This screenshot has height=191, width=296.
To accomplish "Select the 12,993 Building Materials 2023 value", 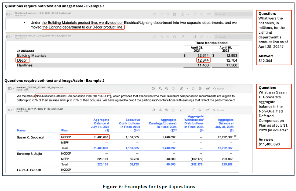I will click(x=232, y=56).
